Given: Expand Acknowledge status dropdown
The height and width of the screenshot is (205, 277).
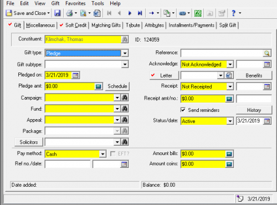Looking at the screenshot, I should [230, 64].
